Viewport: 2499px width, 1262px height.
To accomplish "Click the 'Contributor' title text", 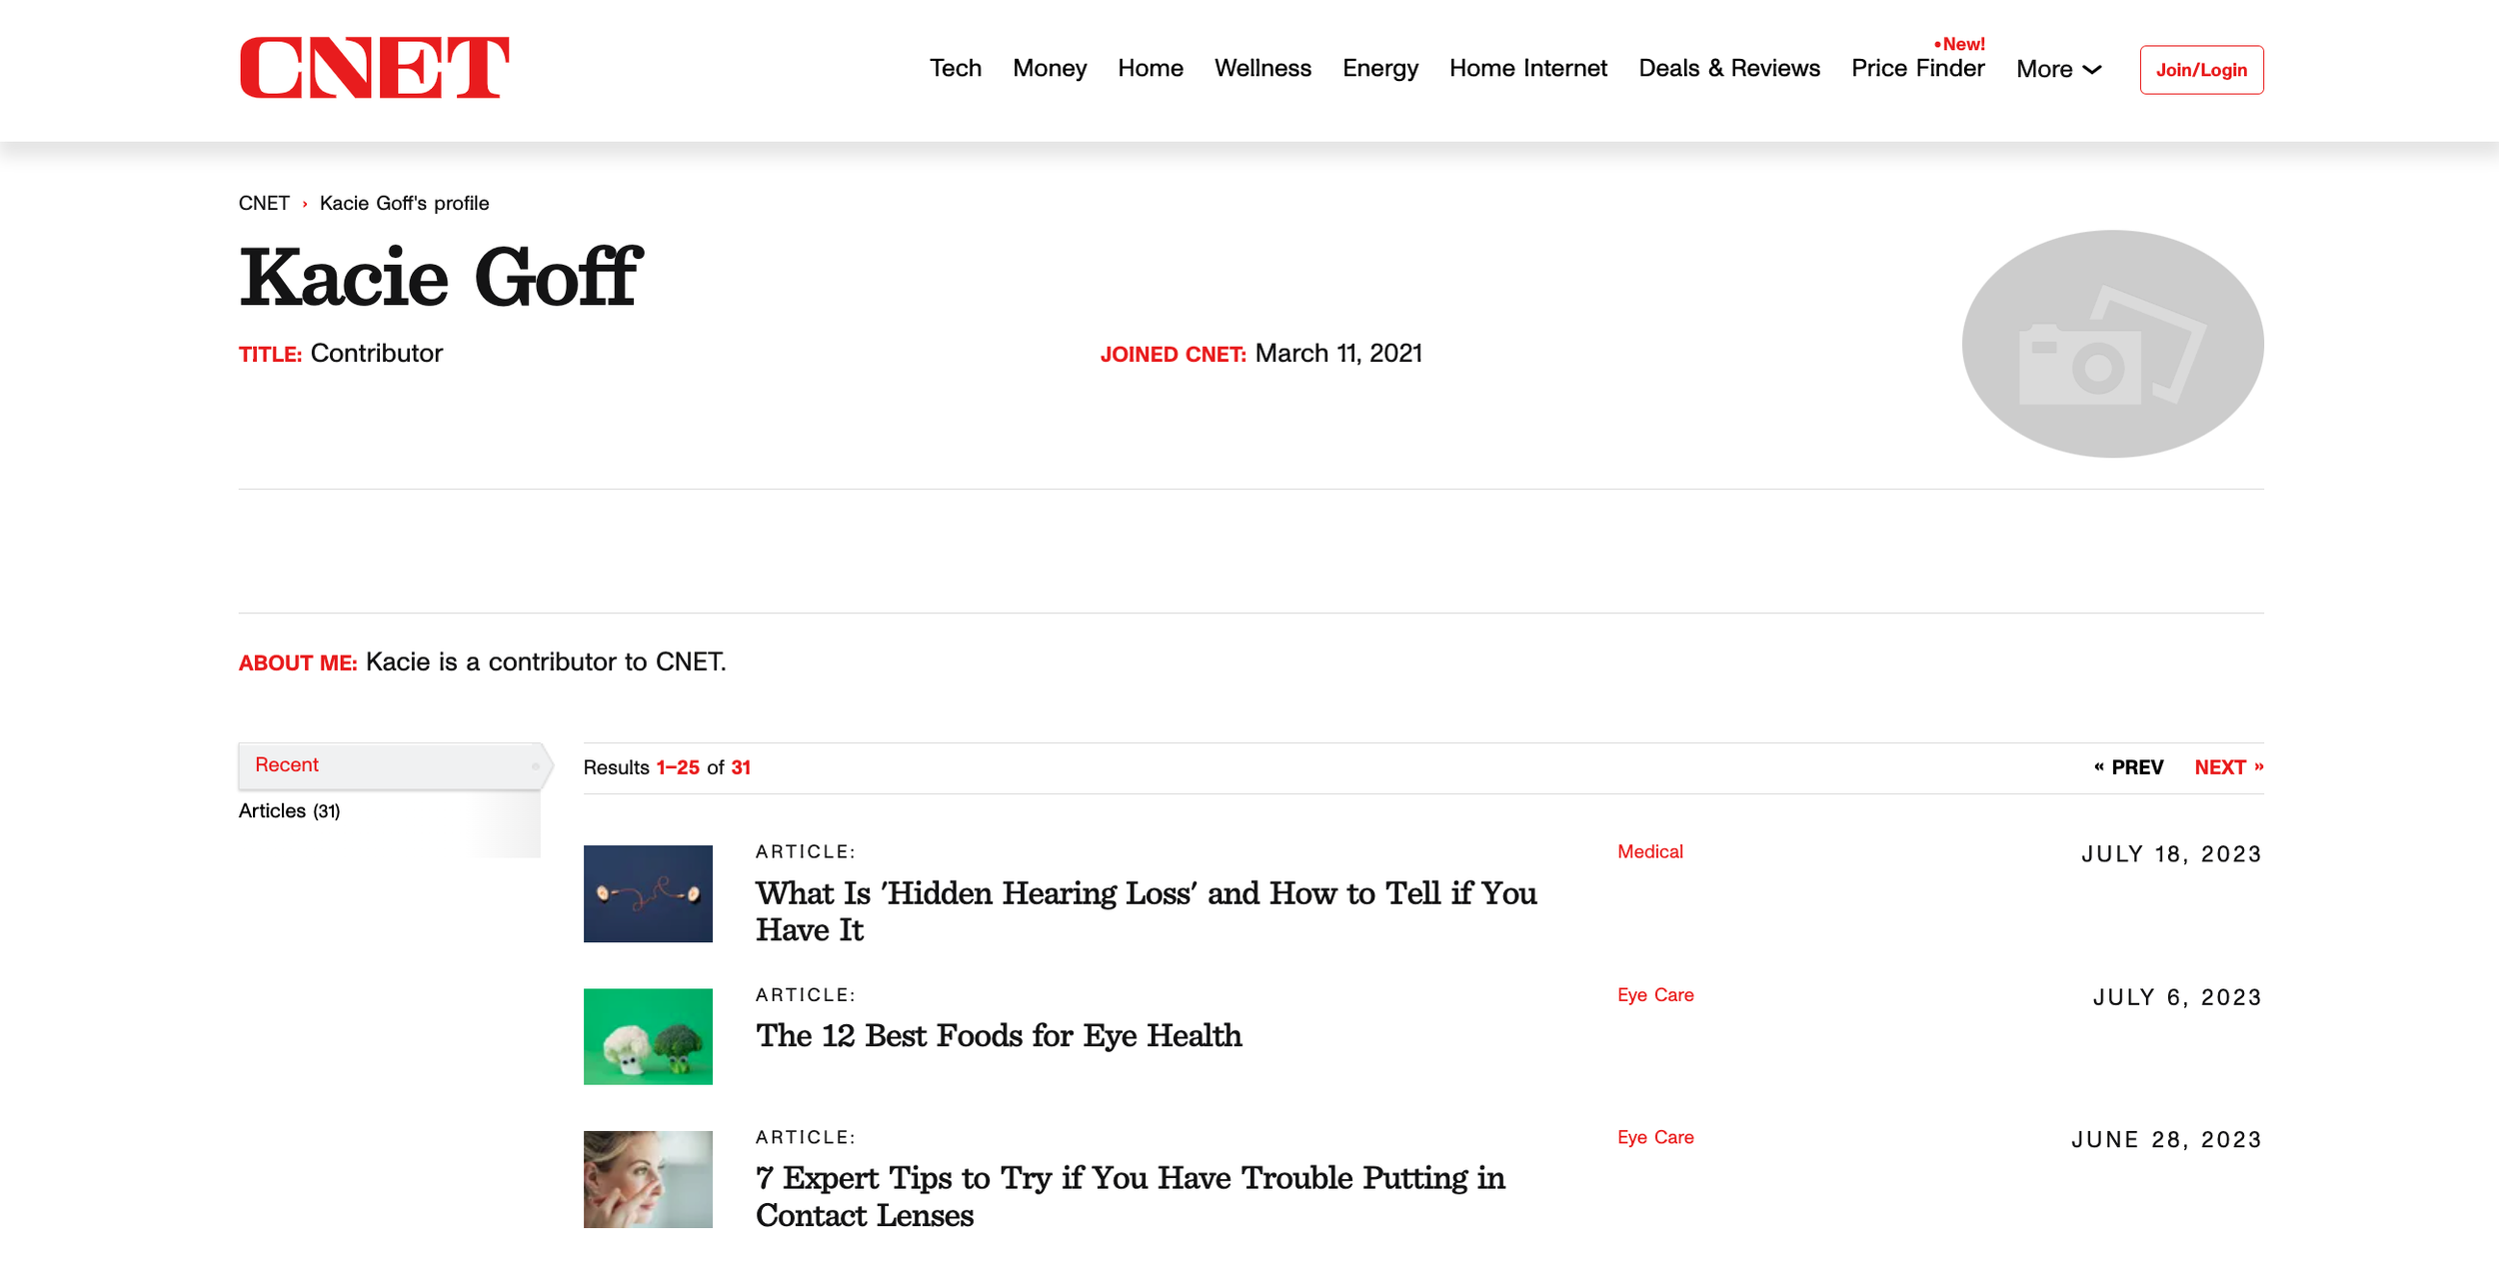I will [376, 353].
